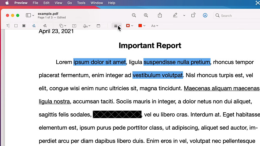
Task: Open the File menu
Action: [x=35, y=3]
